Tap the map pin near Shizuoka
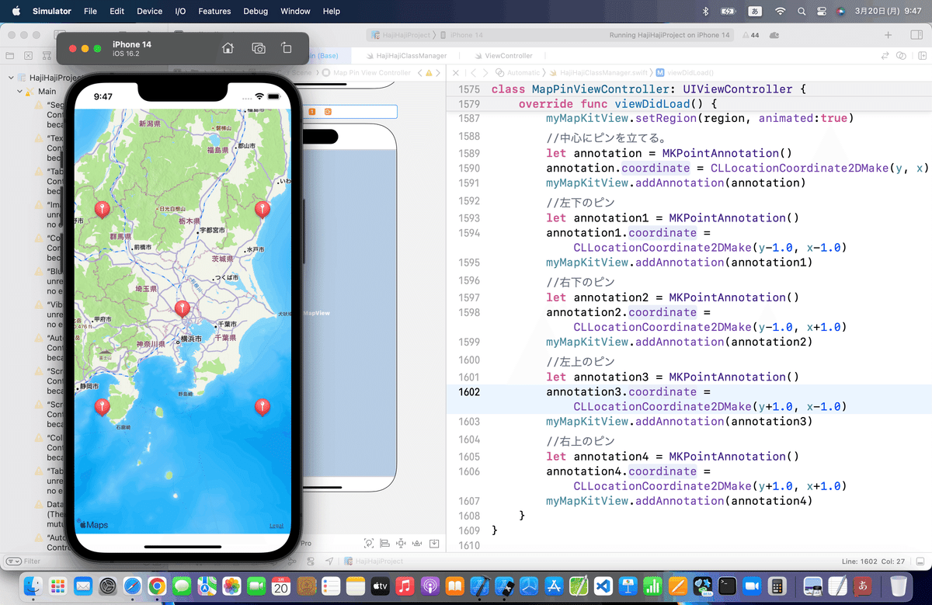 (102, 407)
